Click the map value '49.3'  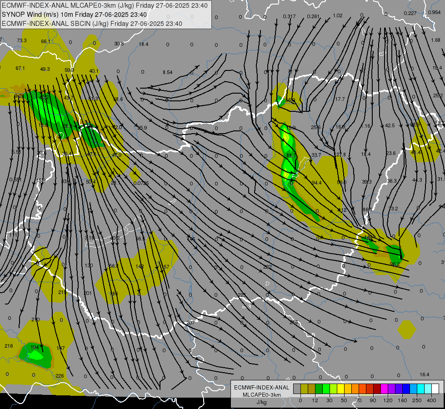(45, 69)
